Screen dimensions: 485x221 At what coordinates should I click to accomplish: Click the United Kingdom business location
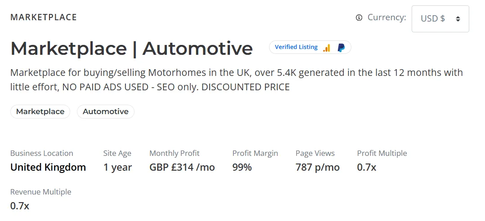coord(48,168)
